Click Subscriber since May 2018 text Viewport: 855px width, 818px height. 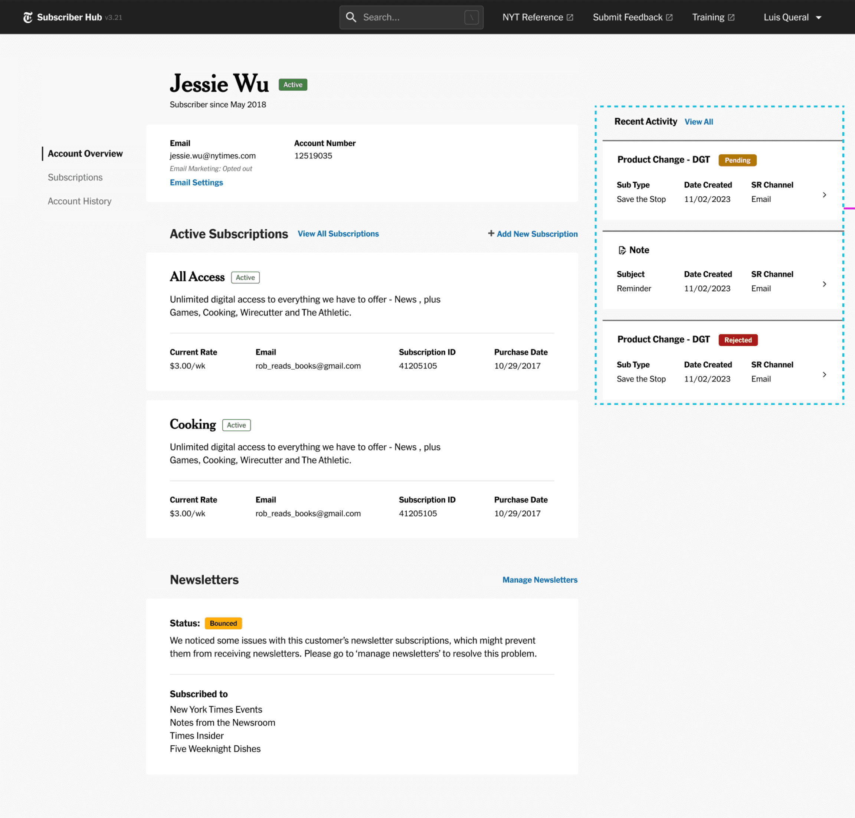tap(217, 104)
